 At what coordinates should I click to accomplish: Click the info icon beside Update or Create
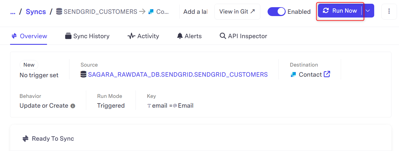click(73, 106)
